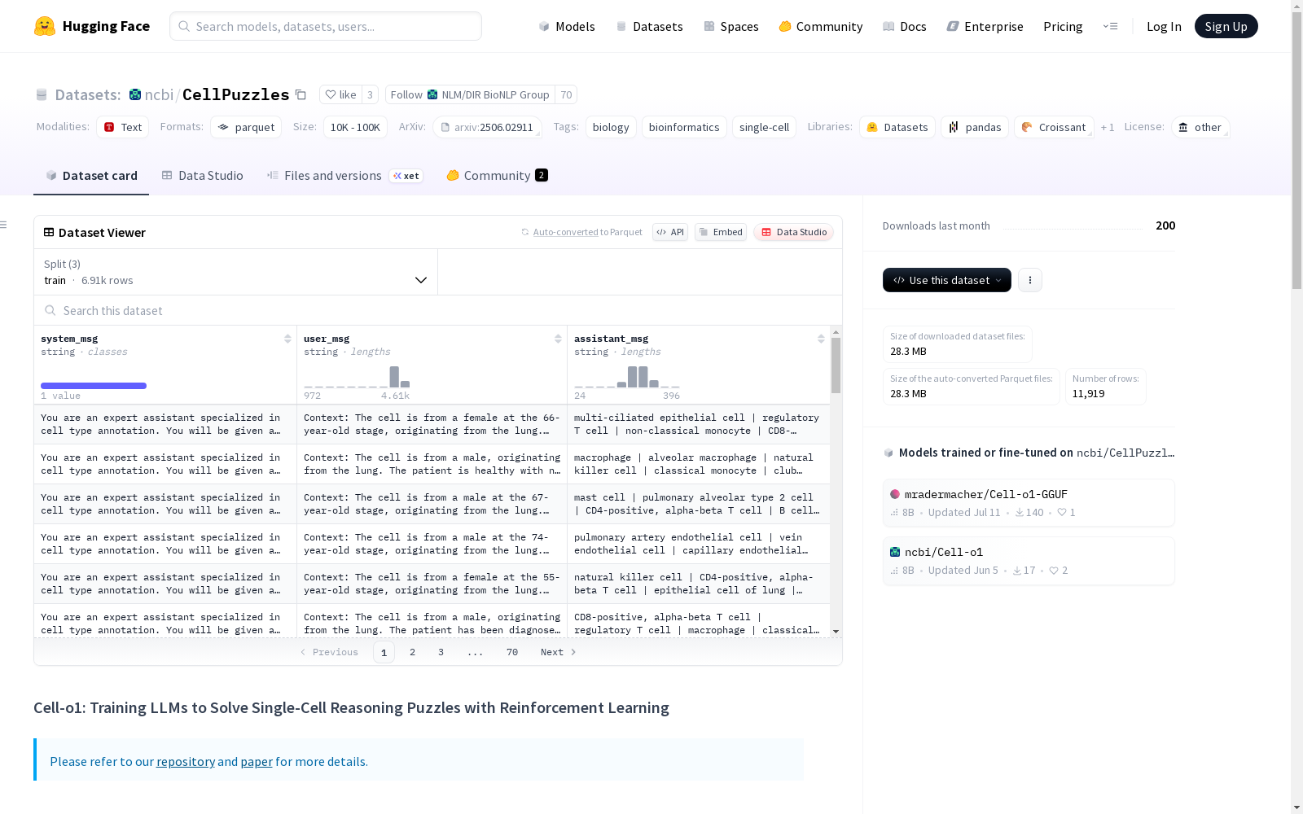Click the Embed button
The height and width of the screenshot is (814, 1303).
[x=721, y=232]
